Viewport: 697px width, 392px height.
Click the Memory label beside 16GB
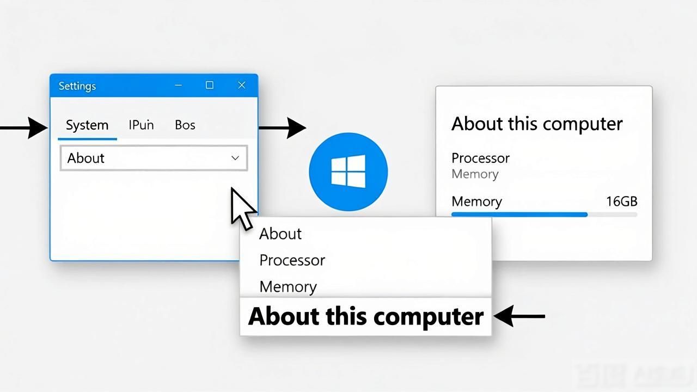476,201
